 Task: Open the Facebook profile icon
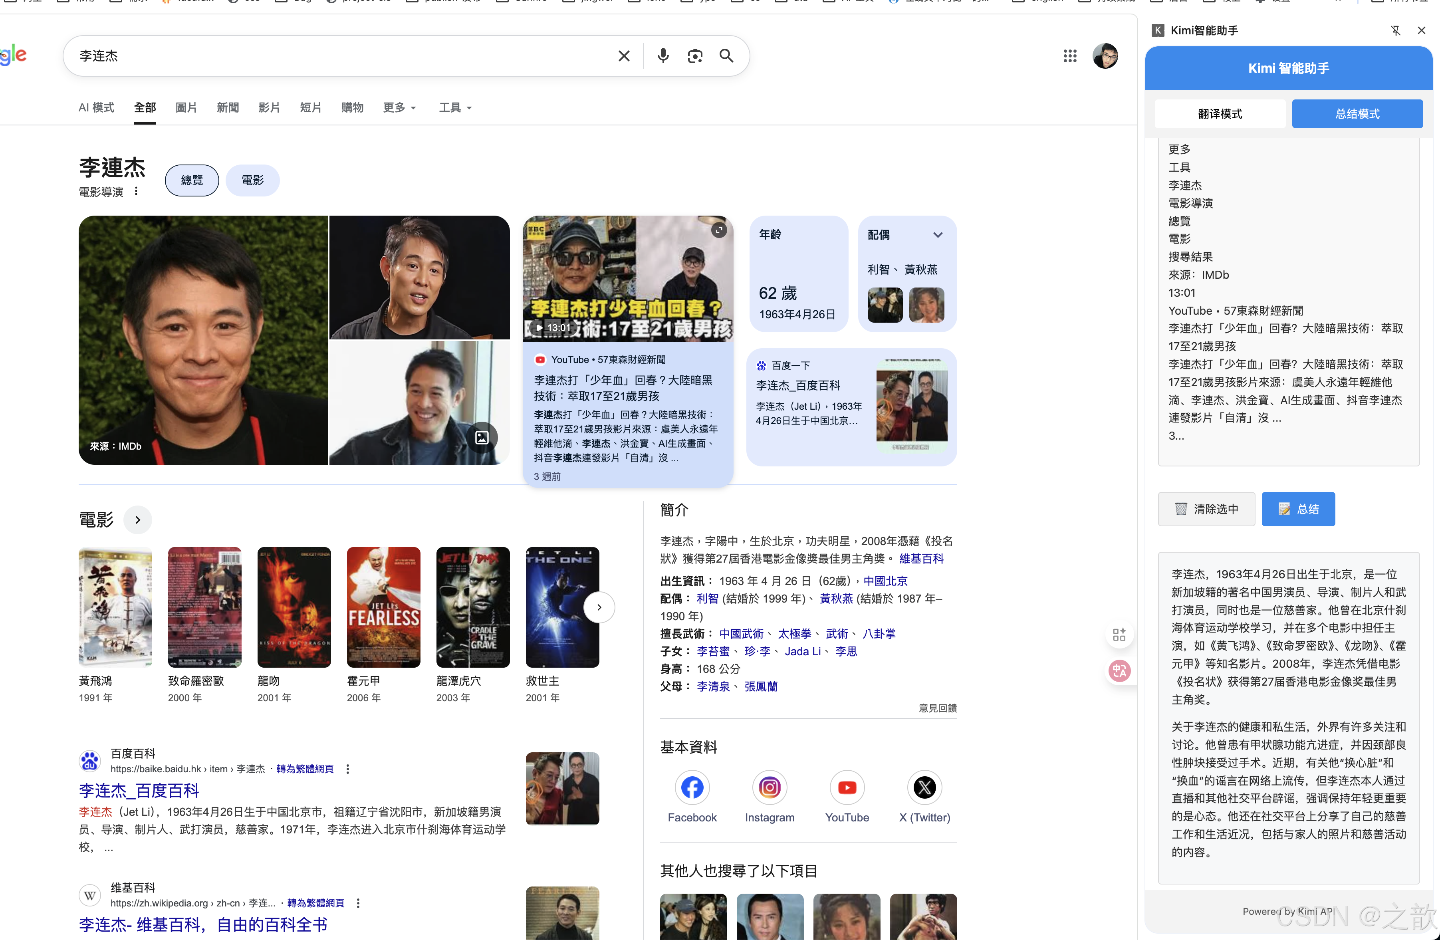(692, 787)
